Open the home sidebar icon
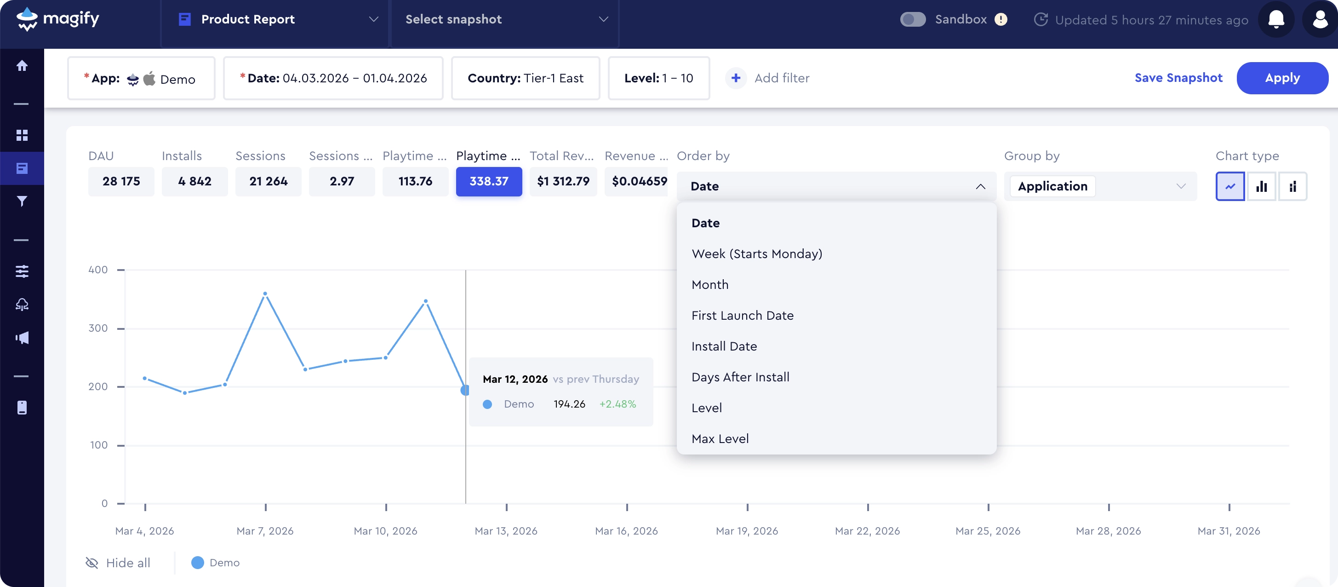Image resolution: width=1338 pixels, height=587 pixels. click(x=22, y=65)
